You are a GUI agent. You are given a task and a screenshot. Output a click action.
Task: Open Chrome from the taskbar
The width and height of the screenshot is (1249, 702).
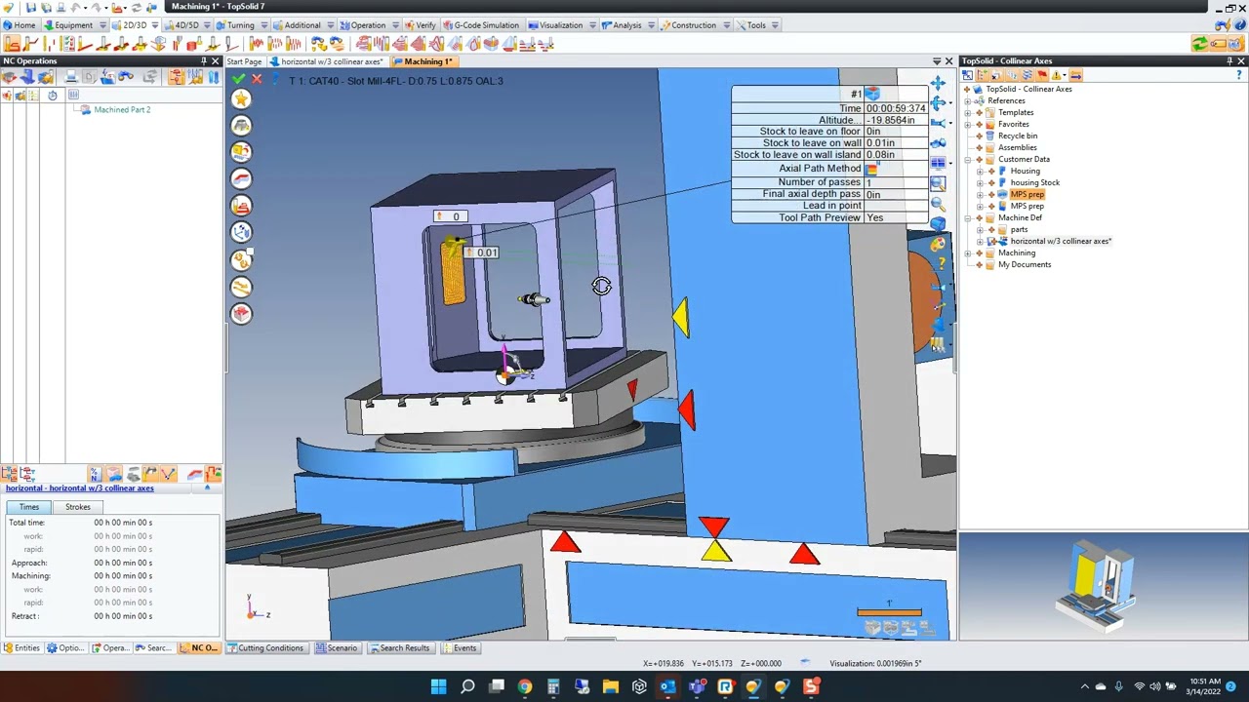click(525, 687)
